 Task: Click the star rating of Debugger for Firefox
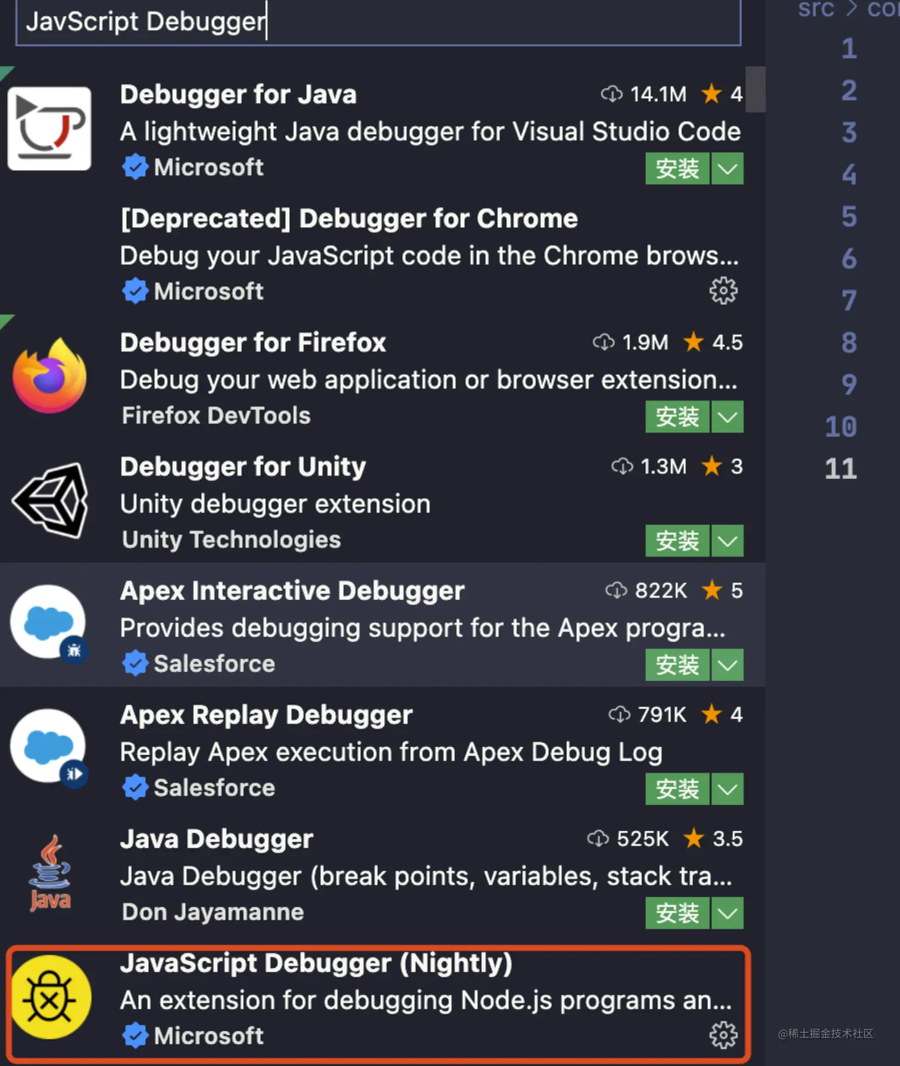[x=712, y=342]
